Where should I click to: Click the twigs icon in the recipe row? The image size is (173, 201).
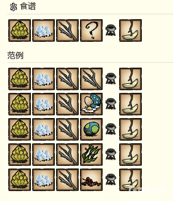point(67,31)
